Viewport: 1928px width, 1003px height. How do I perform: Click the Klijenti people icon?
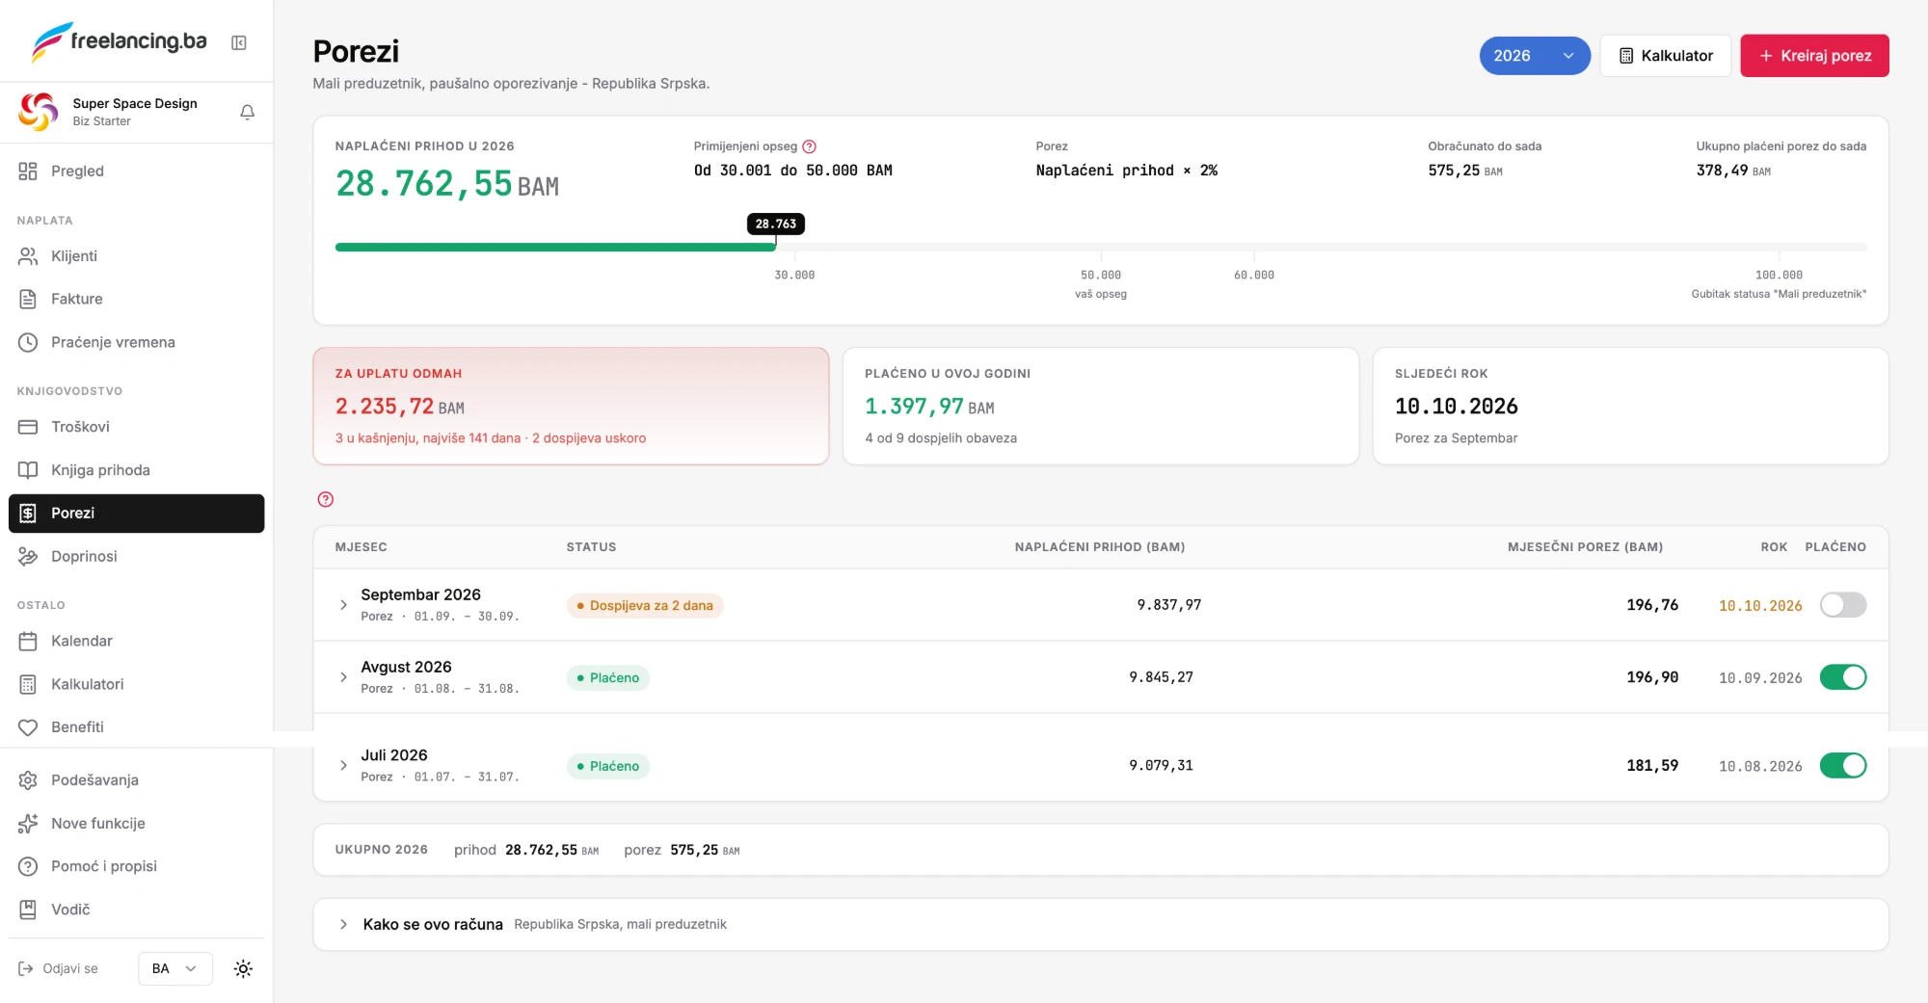(28, 256)
